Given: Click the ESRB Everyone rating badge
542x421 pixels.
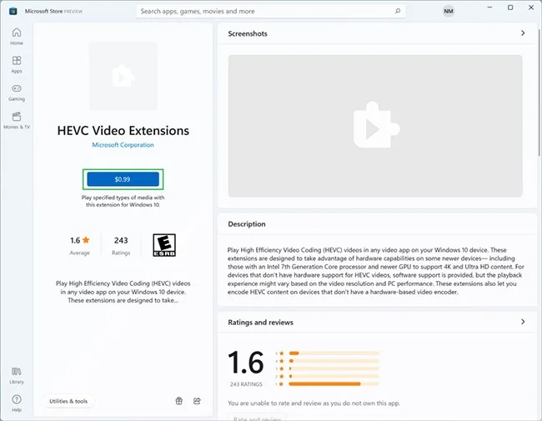Looking at the screenshot, I should coord(164,245).
